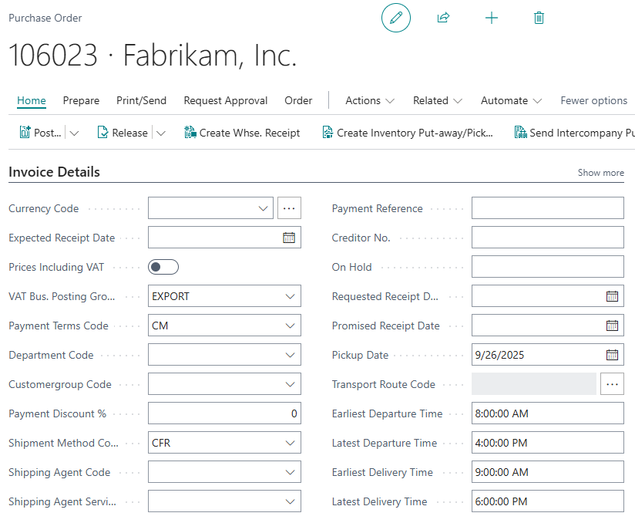This screenshot has width=635, height=523.
Task: Open the Pickup Date calendar picker
Action: [612, 355]
